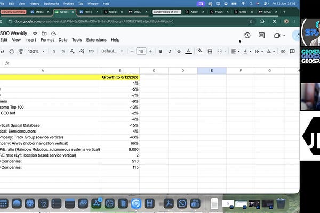Toggle italic formatting
The height and width of the screenshot is (213, 320).
[x=170, y=51]
